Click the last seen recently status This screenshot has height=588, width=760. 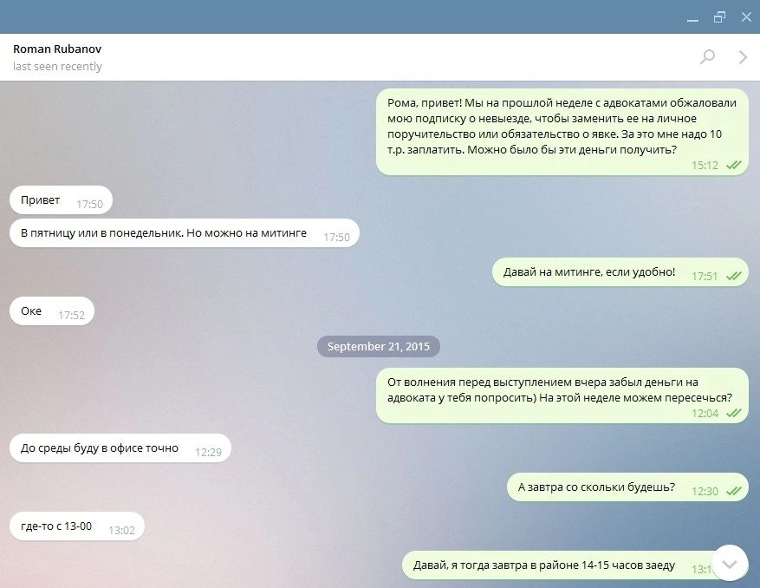point(57,66)
